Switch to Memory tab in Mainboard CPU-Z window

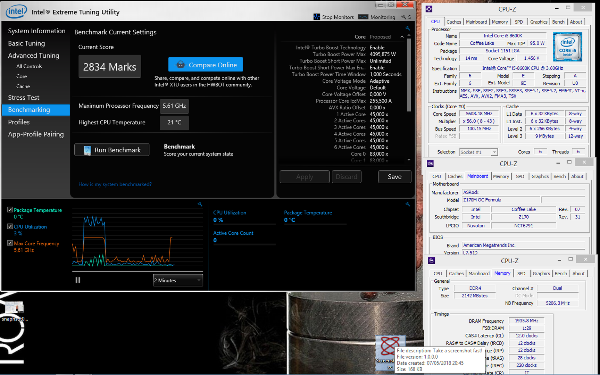[x=501, y=176]
